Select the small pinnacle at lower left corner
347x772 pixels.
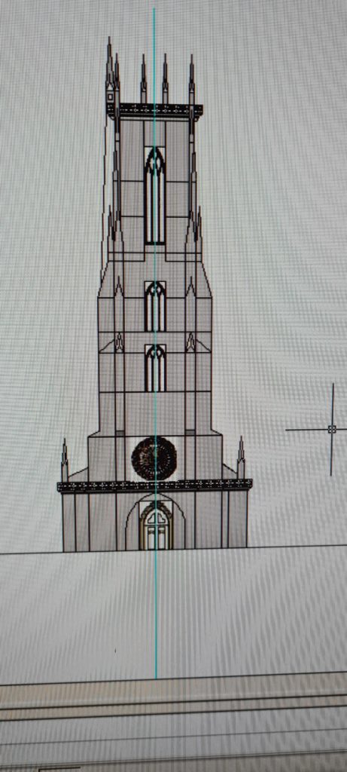click(65, 460)
